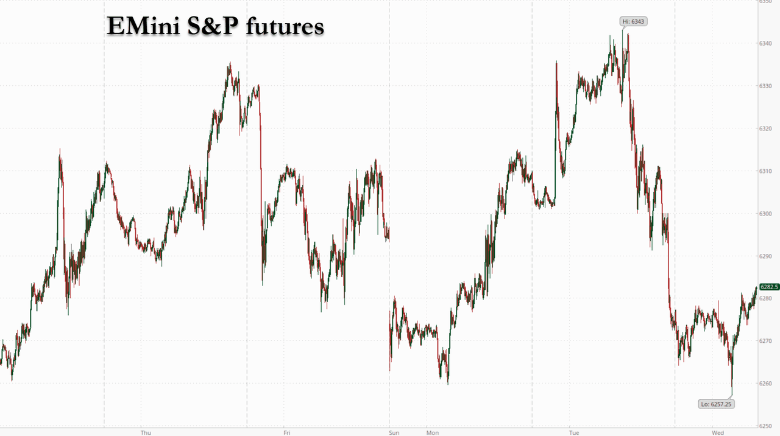Image resolution: width=780 pixels, height=436 pixels.
Task: Click the 6260 price axis label
Action: pyautogui.click(x=766, y=384)
